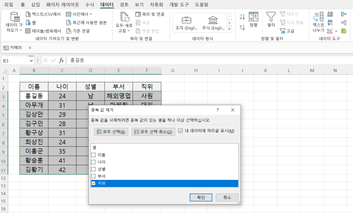Cancel dialog with 취소 button
The height and width of the screenshot is (213, 353).
point(227,197)
